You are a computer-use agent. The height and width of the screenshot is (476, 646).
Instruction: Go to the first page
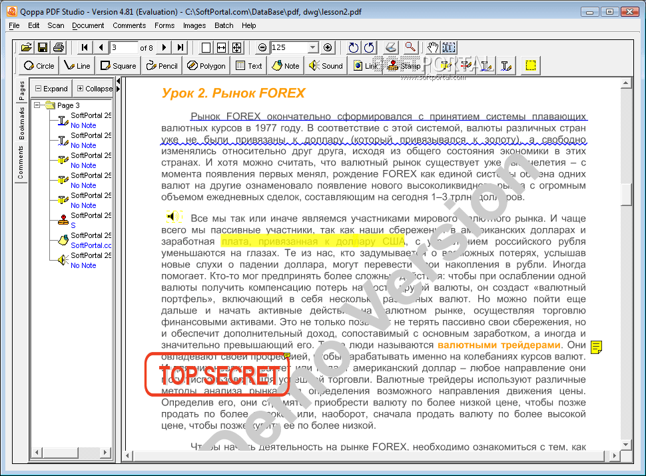[x=85, y=47]
